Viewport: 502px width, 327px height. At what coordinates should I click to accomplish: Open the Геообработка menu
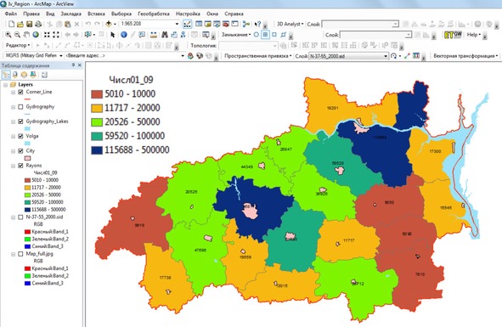154,14
